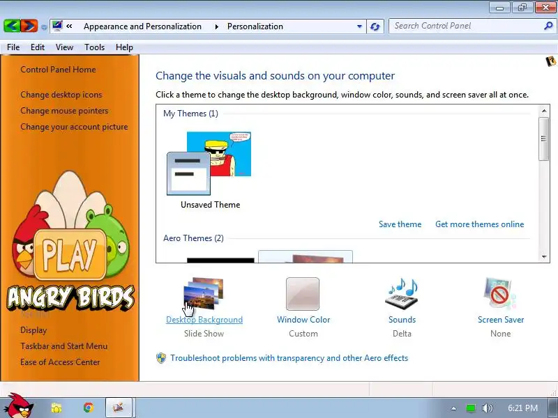Click the themes list scrollbar thumb
The height and width of the screenshot is (418, 558).
coord(544,139)
